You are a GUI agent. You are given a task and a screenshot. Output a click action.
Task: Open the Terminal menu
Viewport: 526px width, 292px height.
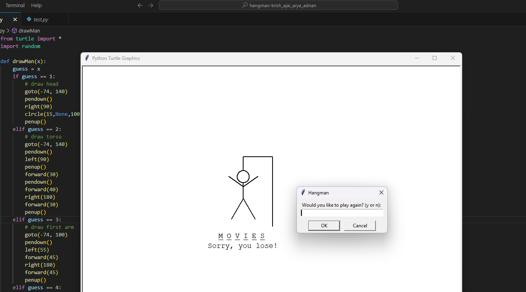point(15,6)
